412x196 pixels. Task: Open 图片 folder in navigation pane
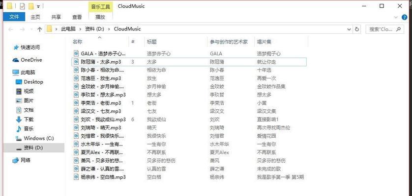click(x=29, y=100)
